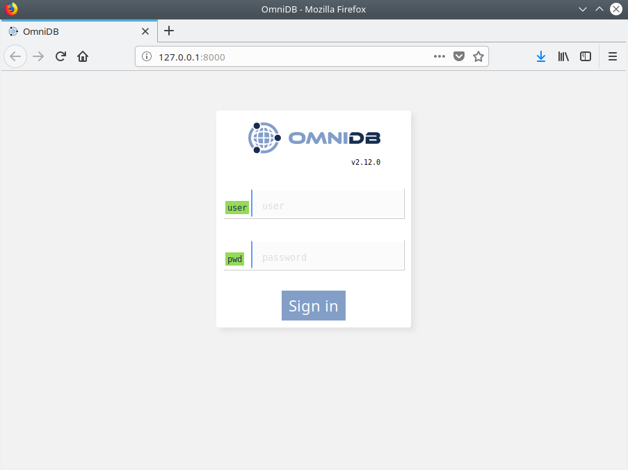Focus the user input field
The height and width of the screenshot is (470, 628).
(x=328, y=206)
